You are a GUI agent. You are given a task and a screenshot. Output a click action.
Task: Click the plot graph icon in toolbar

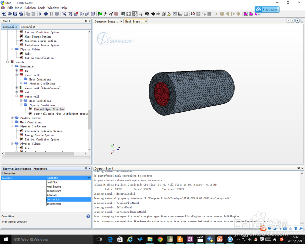click(x=193, y=14)
